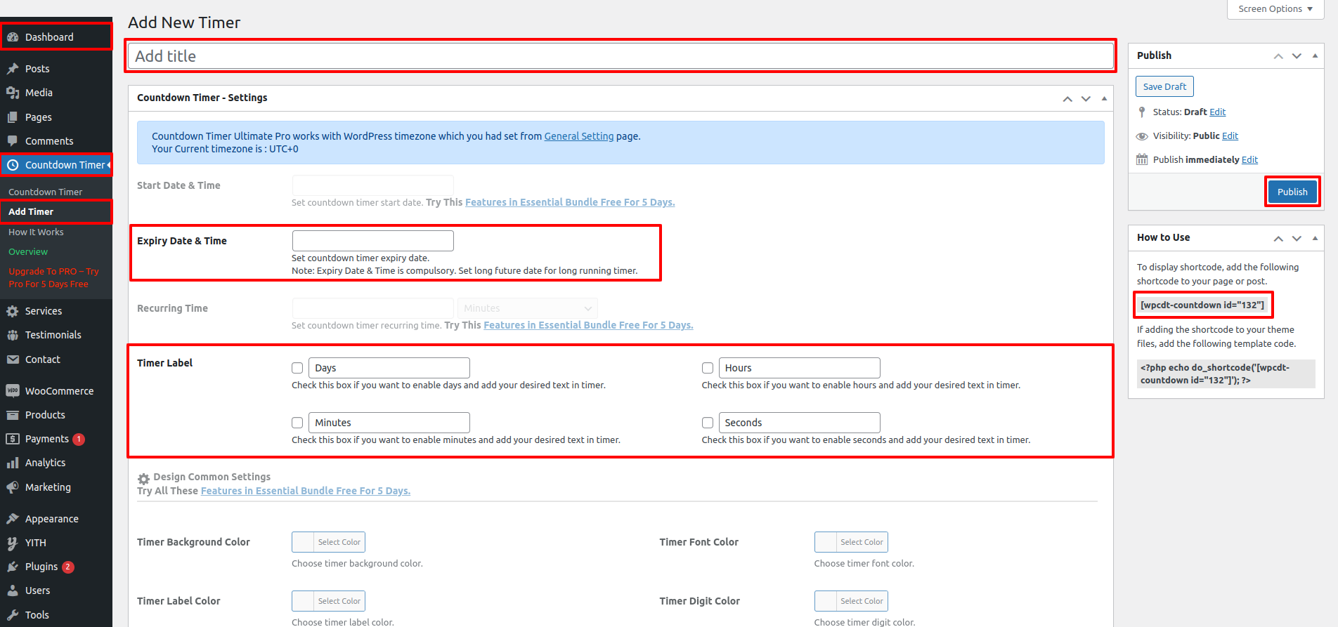Move the Publish box down
1338x627 pixels.
[x=1297, y=56]
